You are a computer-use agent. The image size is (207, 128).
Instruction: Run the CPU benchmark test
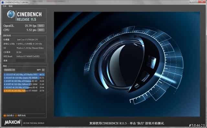tap(41, 30)
